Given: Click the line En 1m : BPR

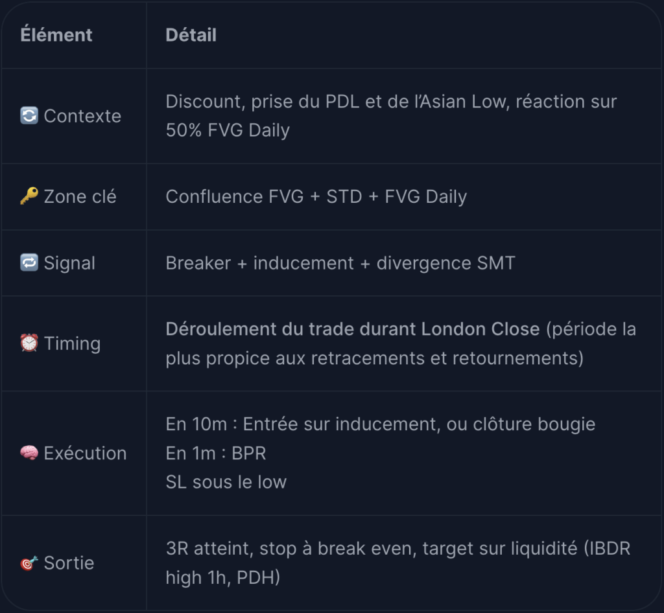Looking at the screenshot, I should 216,453.
